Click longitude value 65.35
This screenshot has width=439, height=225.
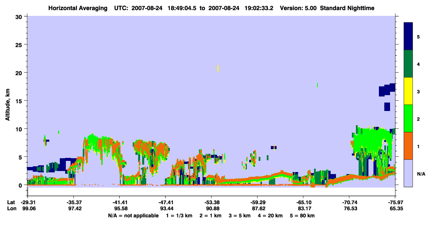pyautogui.click(x=396, y=209)
